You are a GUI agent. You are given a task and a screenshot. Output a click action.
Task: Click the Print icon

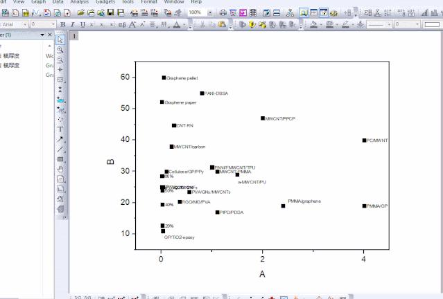tap(223, 12)
